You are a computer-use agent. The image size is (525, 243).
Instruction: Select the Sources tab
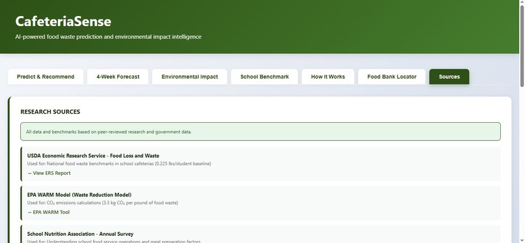[x=449, y=77]
